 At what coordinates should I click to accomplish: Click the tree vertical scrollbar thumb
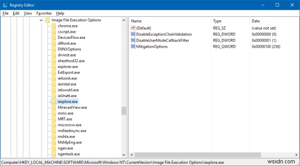click(x=124, y=111)
